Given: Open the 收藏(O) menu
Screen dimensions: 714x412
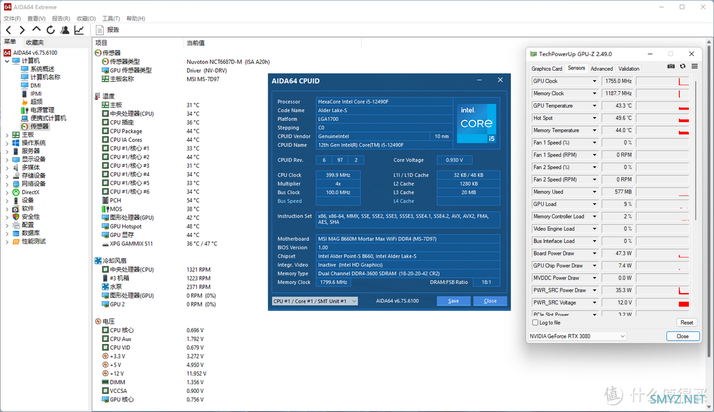Looking at the screenshot, I should pos(86,18).
